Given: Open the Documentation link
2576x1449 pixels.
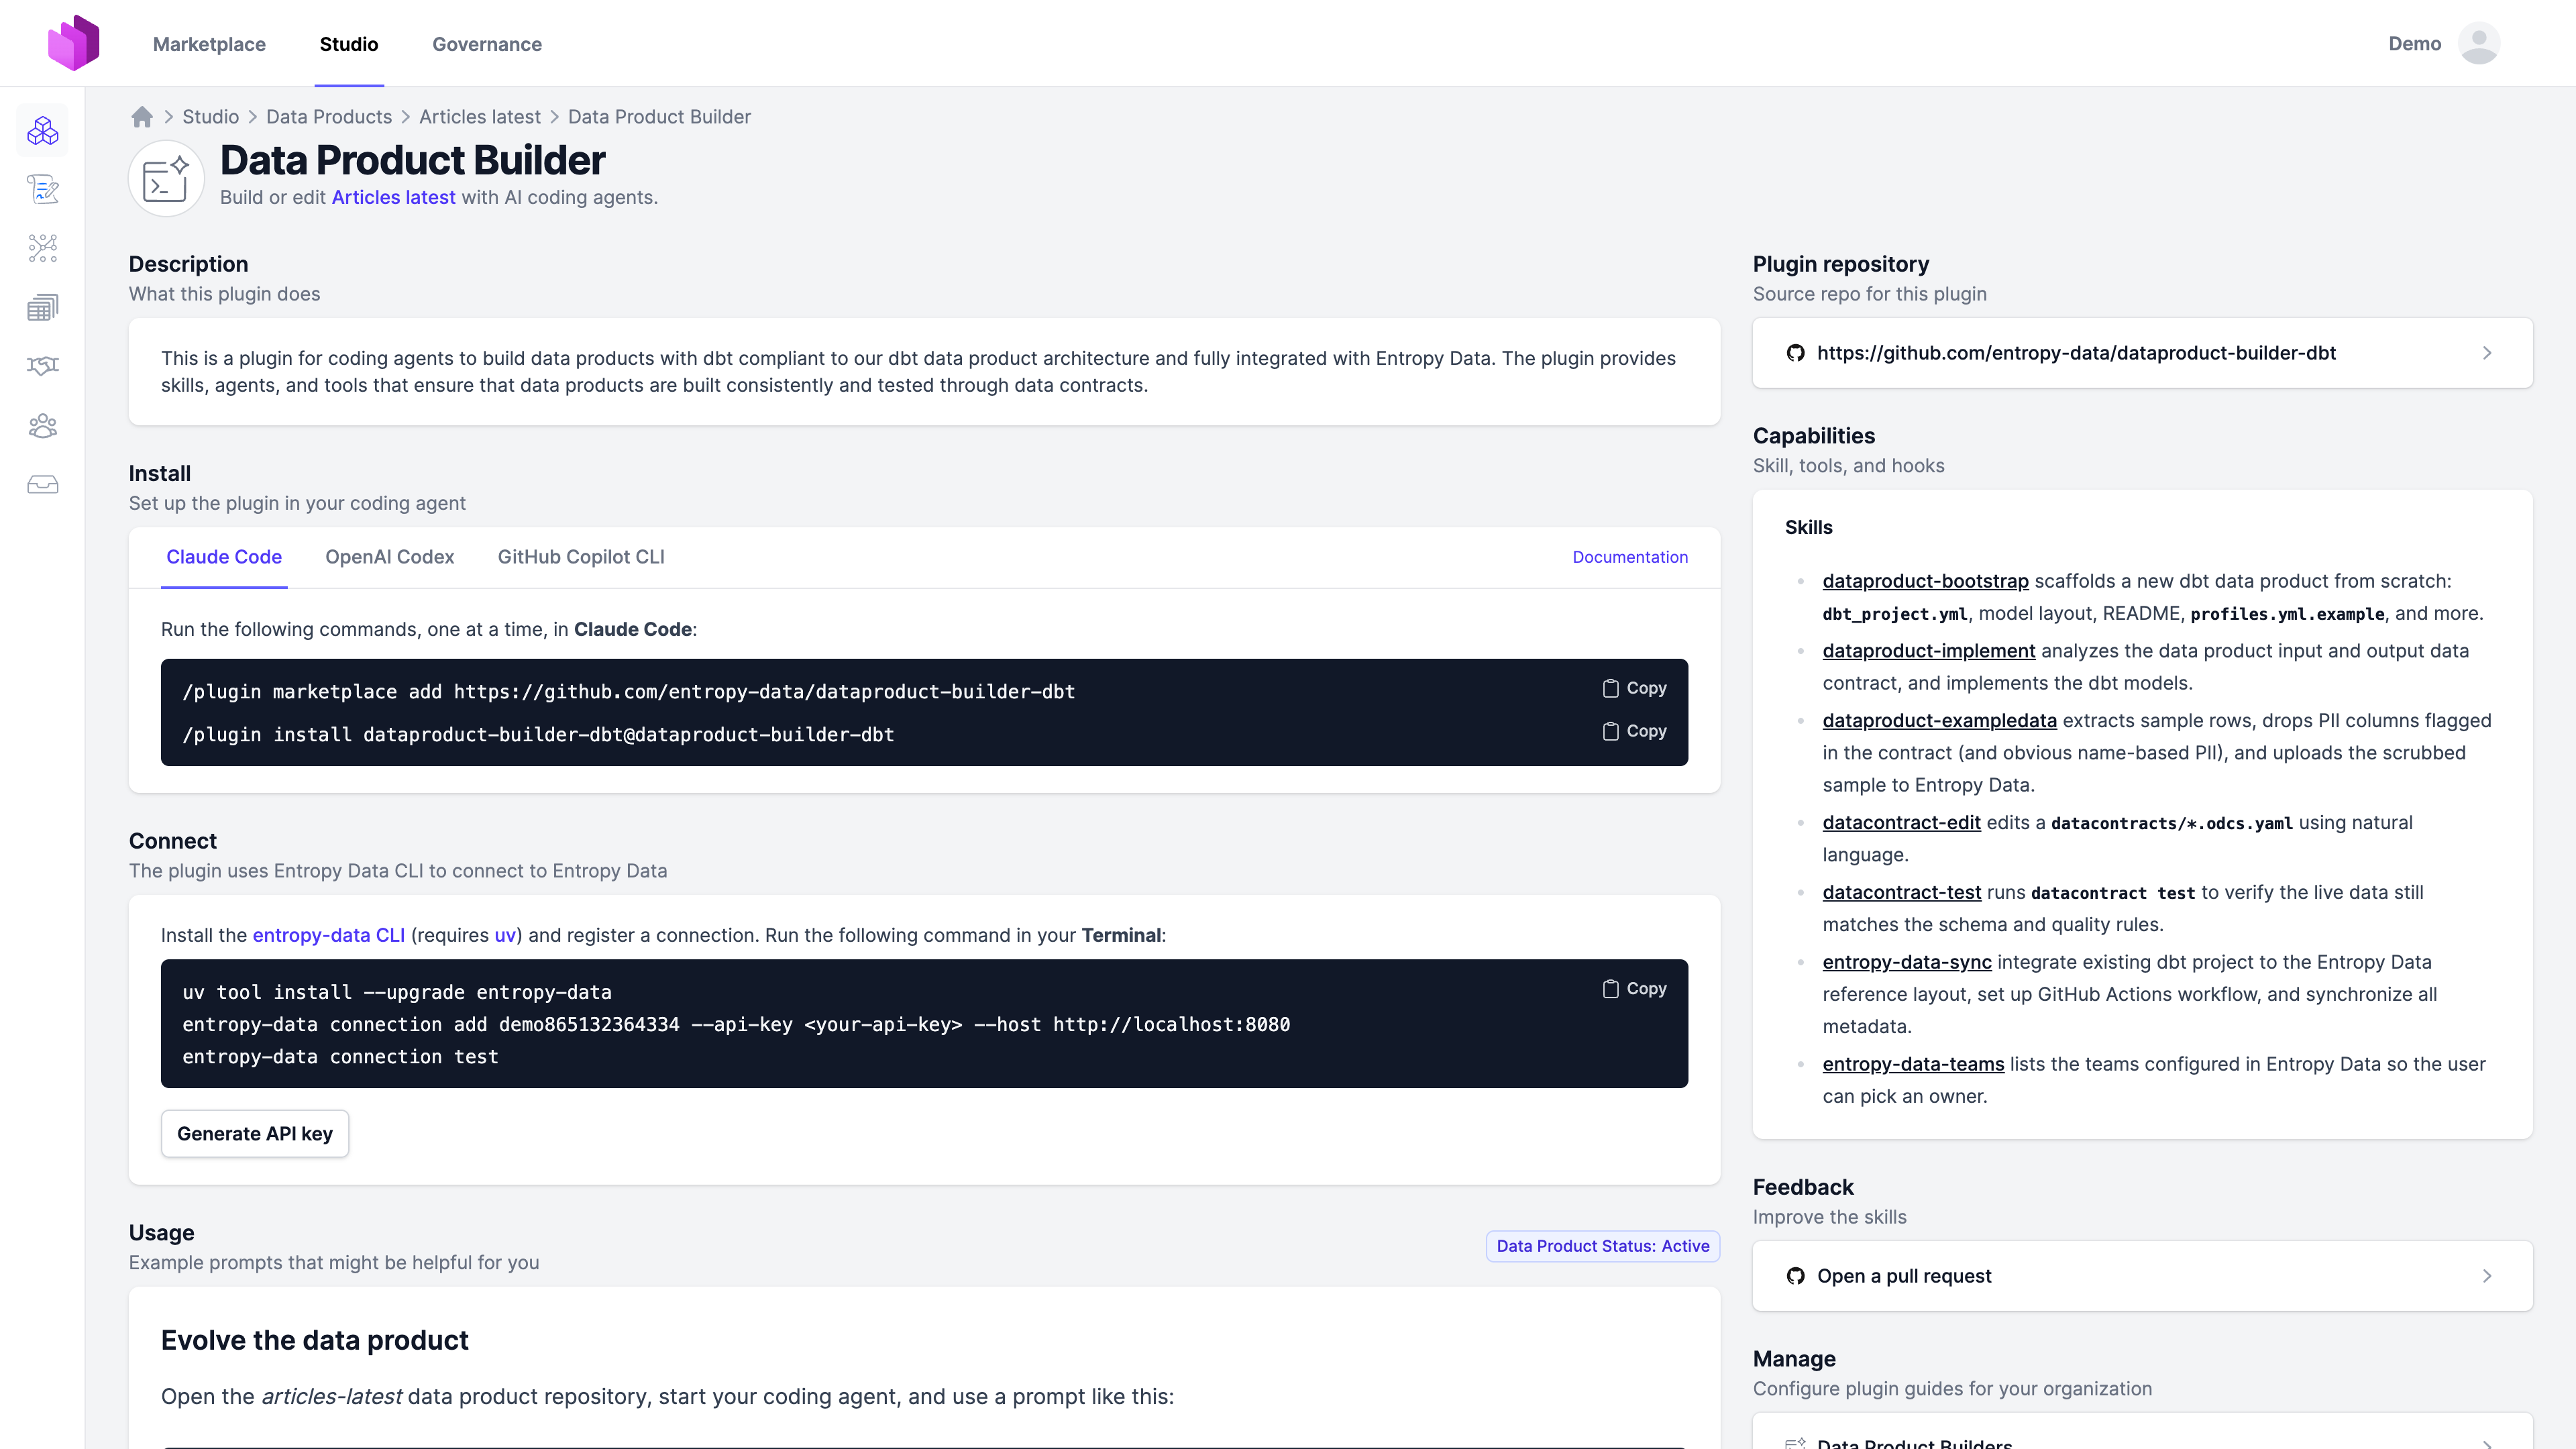Looking at the screenshot, I should pos(1630,557).
